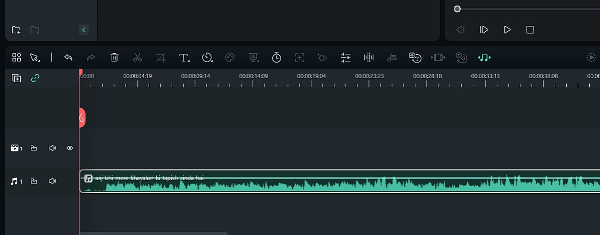The width and height of the screenshot is (600, 235).
Task: Jump to 00:00:23:23 on ruler
Action: click(x=369, y=76)
